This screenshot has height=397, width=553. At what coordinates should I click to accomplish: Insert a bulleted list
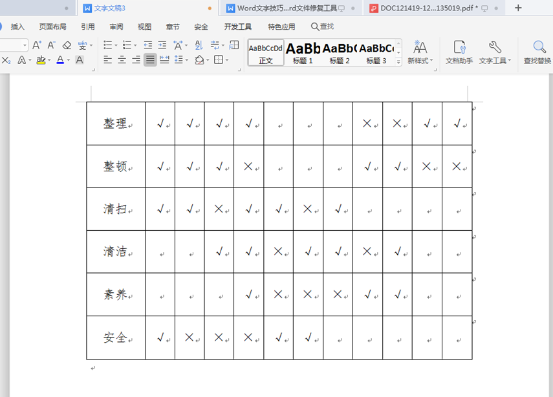click(108, 45)
